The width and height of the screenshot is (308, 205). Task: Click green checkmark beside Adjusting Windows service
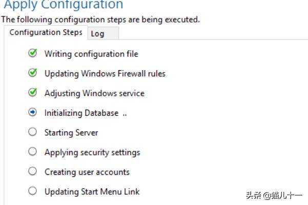click(33, 92)
